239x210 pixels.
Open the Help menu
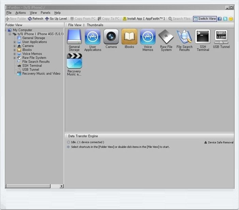(58, 13)
